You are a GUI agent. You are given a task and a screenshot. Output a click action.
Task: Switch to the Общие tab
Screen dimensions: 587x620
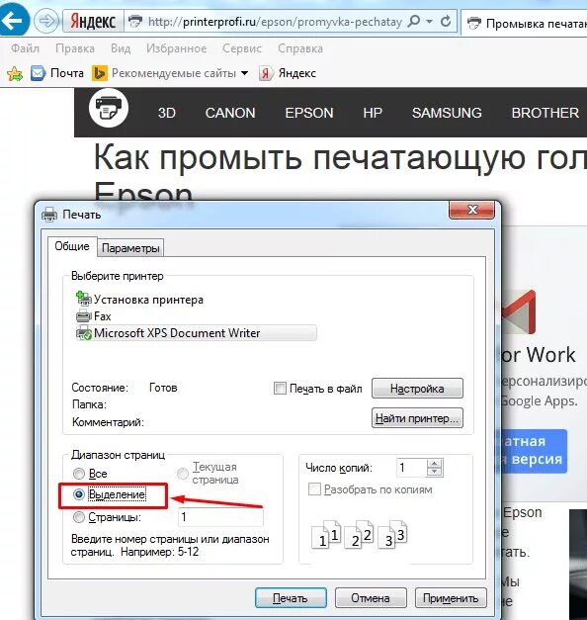tap(72, 246)
